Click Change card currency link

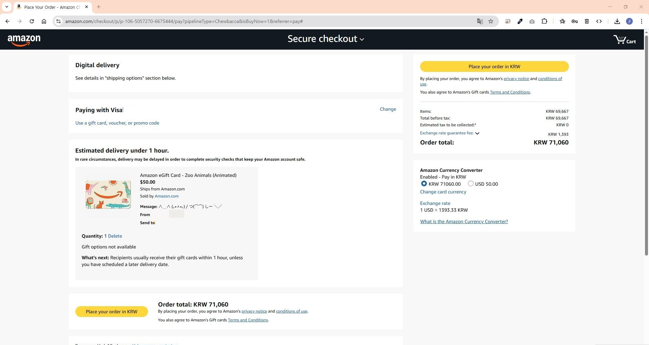click(443, 192)
